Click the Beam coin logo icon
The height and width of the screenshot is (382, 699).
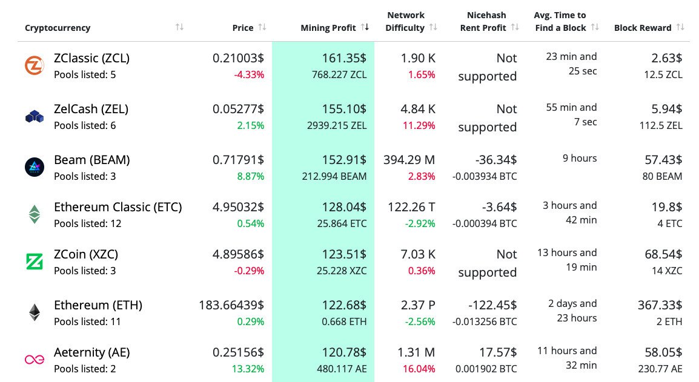pos(34,167)
